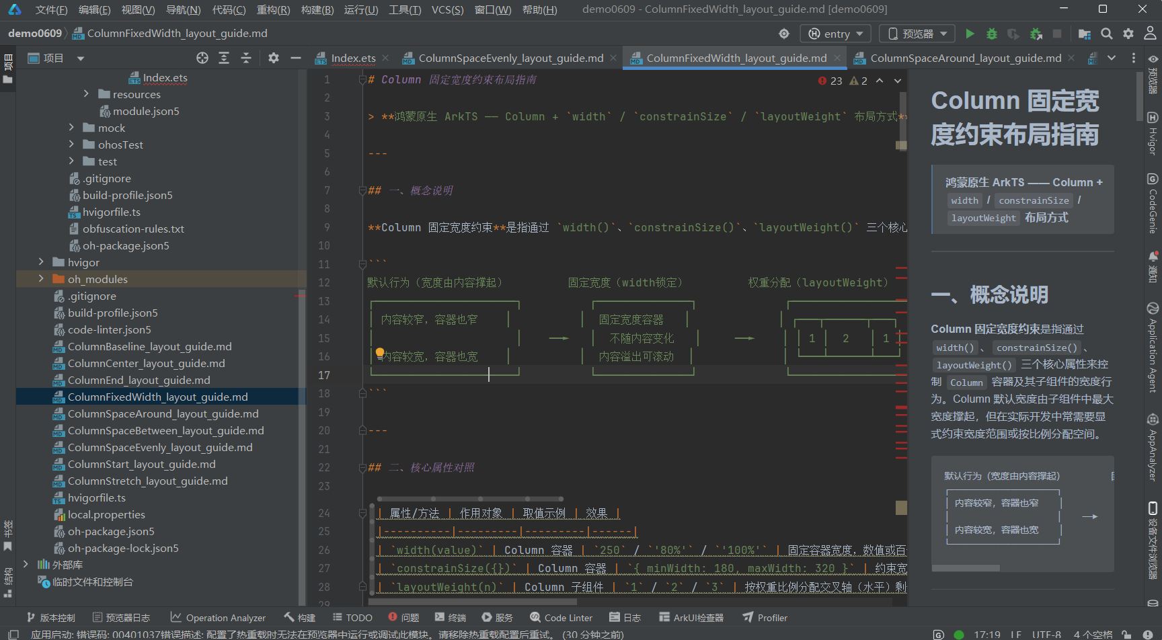This screenshot has height=640, width=1162.
Task: Click the preview pane vertical scrollbar
Action: click(x=1139, y=96)
